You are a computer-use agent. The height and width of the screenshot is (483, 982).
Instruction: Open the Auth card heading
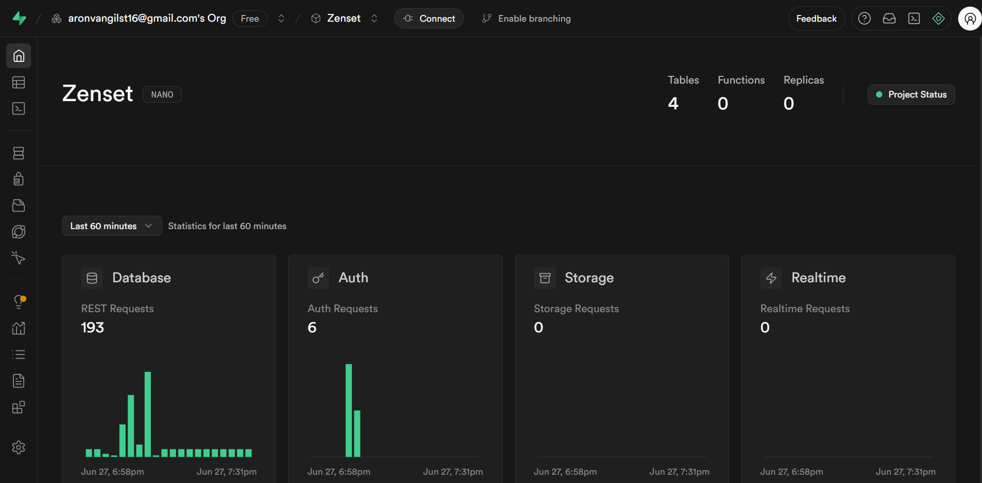353,278
